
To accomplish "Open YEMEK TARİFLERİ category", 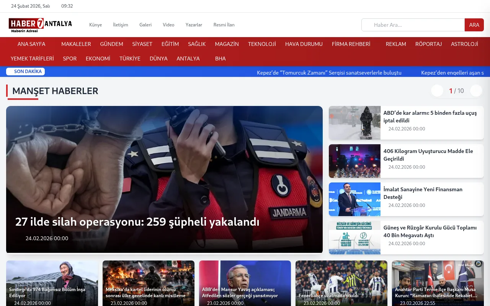I will [x=31, y=59].
